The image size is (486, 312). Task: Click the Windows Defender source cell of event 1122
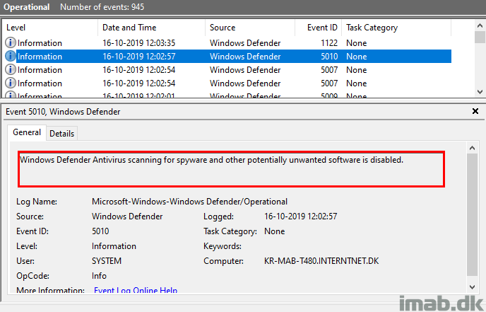pyautogui.click(x=245, y=43)
